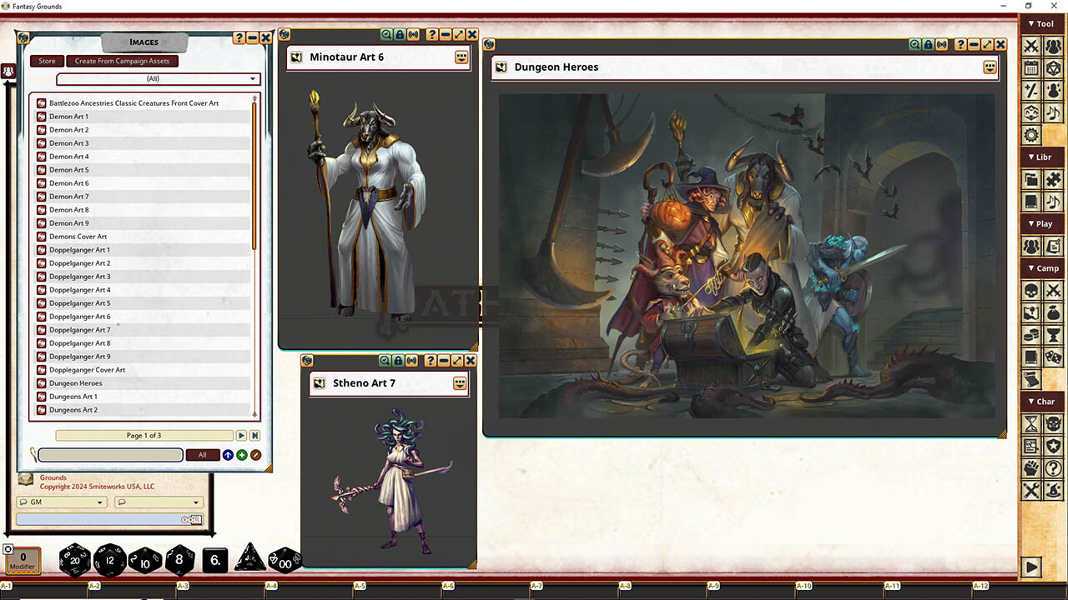Toggle broadcast sharing on the Minotaur Art 6 window

[x=411, y=34]
